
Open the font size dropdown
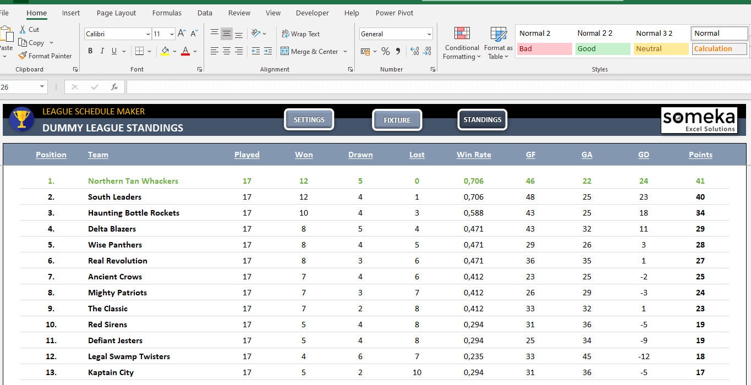coord(172,34)
